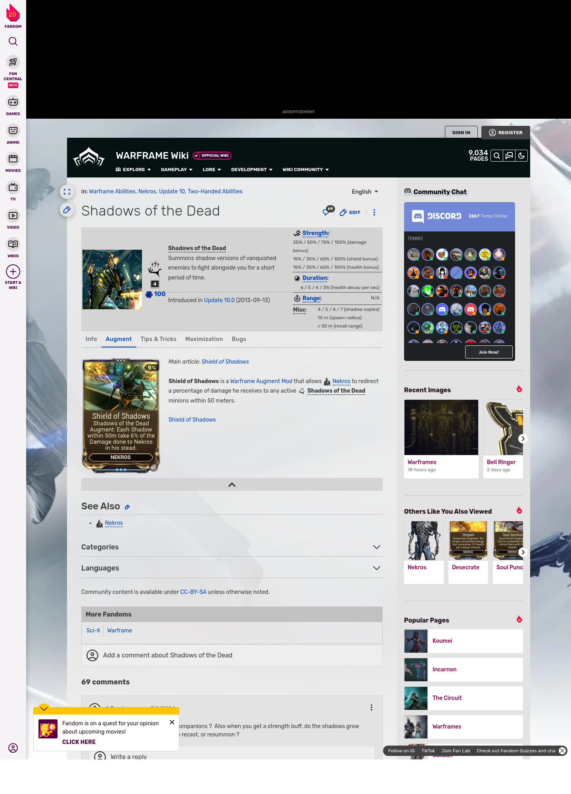
Task: Click the comment input field
Action: 232,655
